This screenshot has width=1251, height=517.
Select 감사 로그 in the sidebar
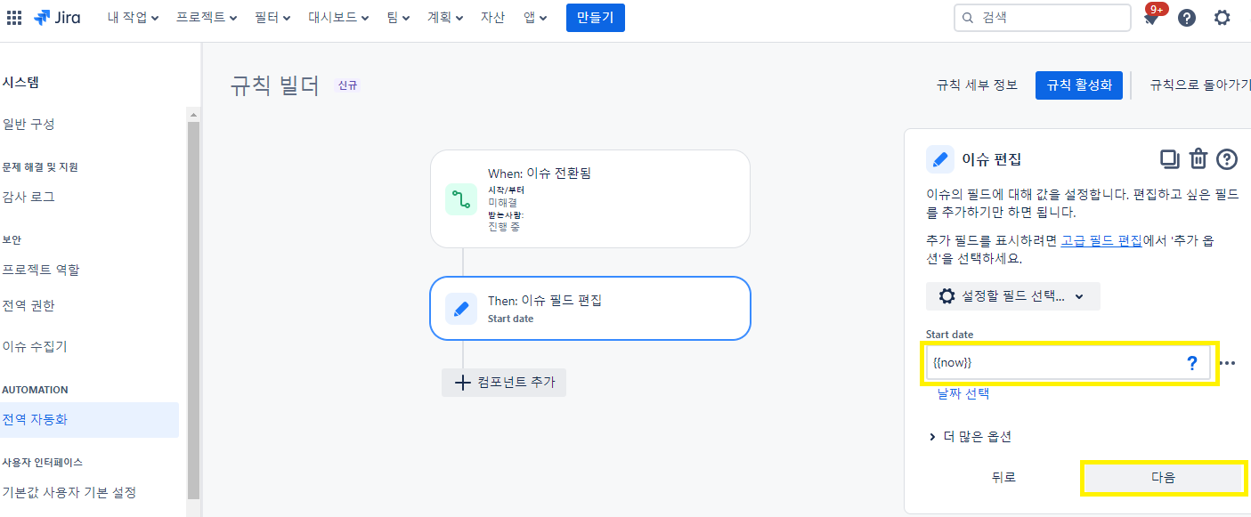(x=28, y=197)
